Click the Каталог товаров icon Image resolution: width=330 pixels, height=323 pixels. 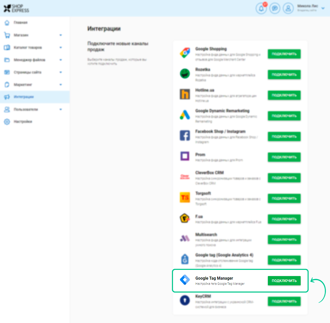tap(7, 47)
